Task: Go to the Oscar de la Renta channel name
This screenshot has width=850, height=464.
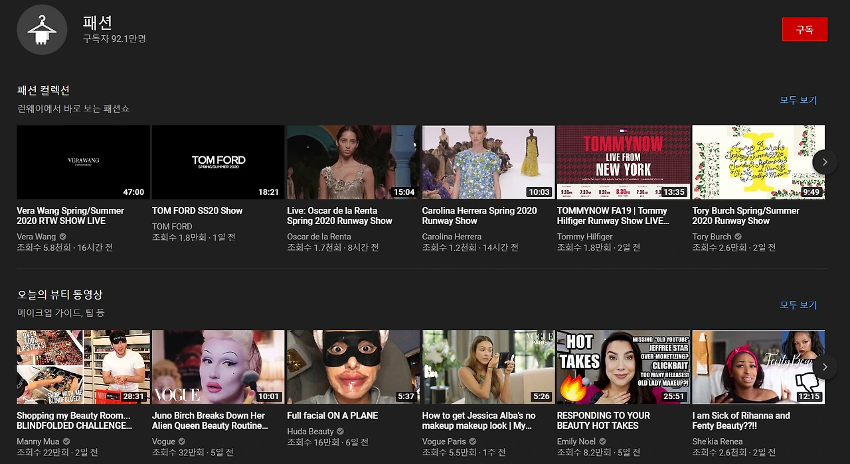Action: point(319,237)
